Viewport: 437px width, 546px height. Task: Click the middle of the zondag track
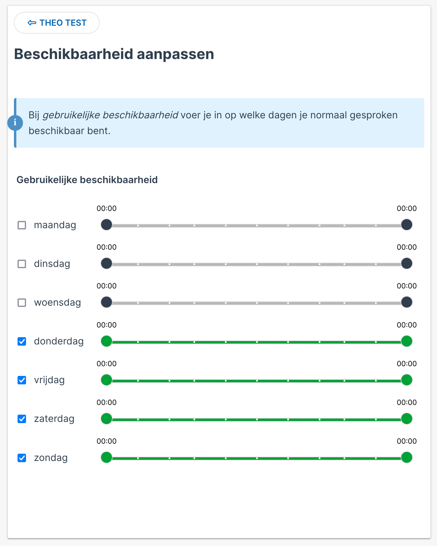257,458
